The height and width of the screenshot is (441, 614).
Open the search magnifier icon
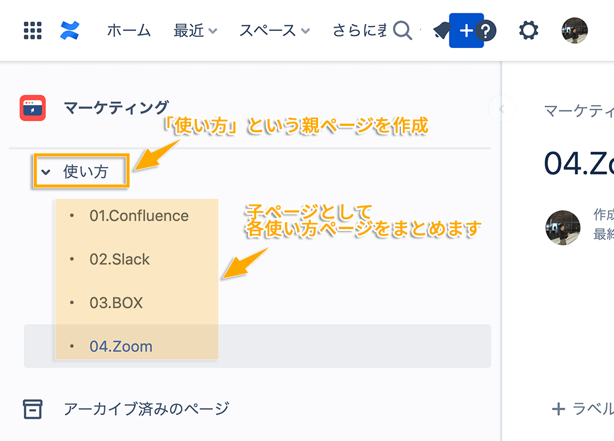tap(403, 31)
